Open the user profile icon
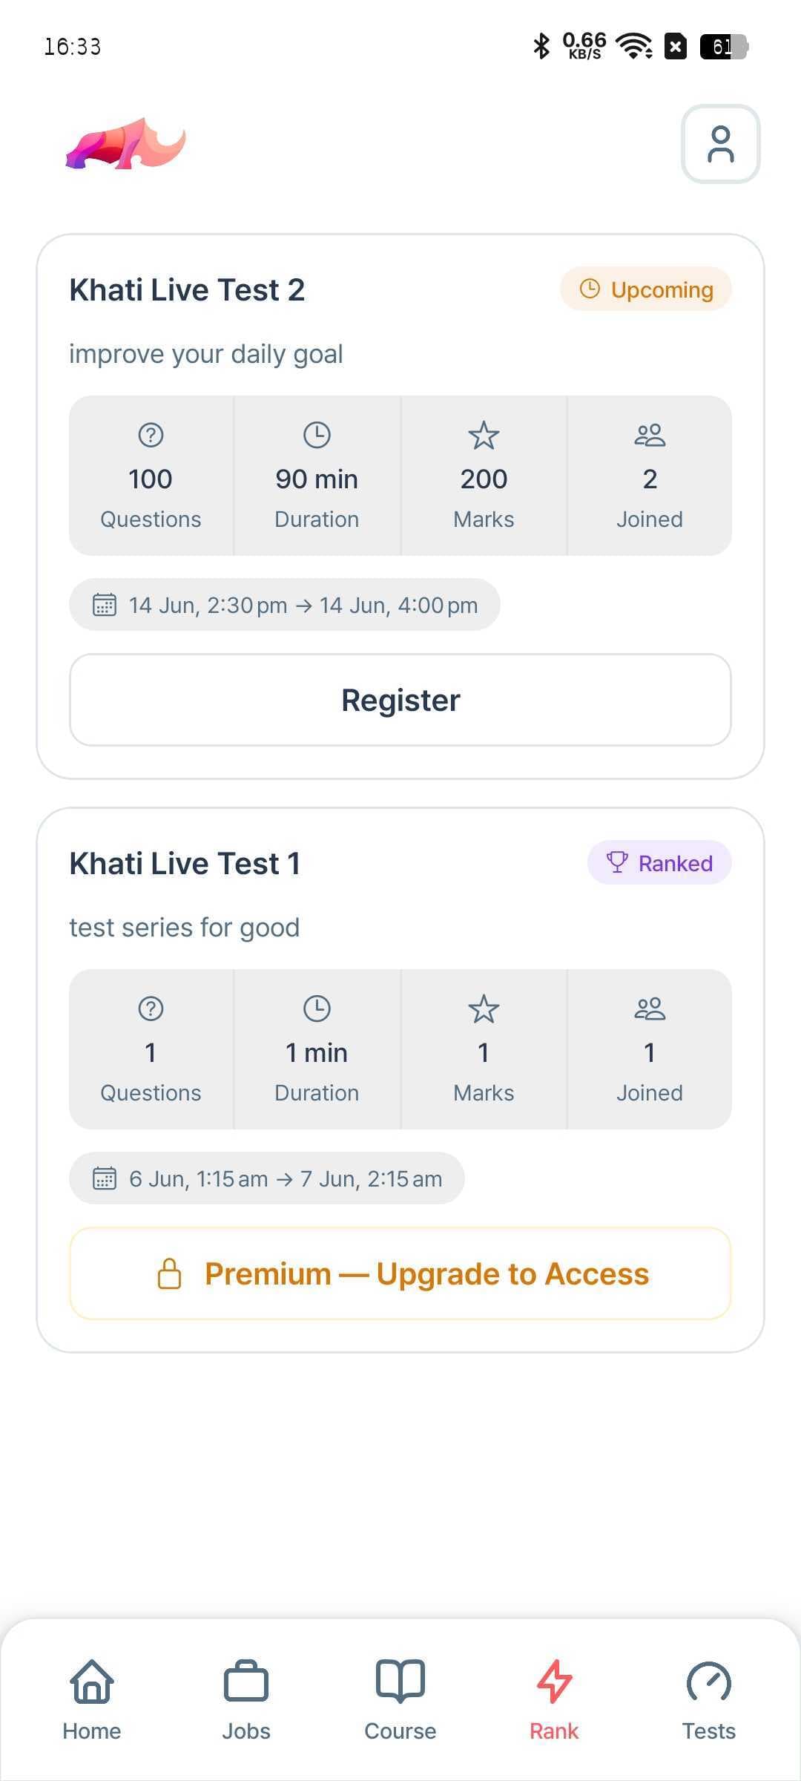801x1781 pixels. tap(721, 144)
